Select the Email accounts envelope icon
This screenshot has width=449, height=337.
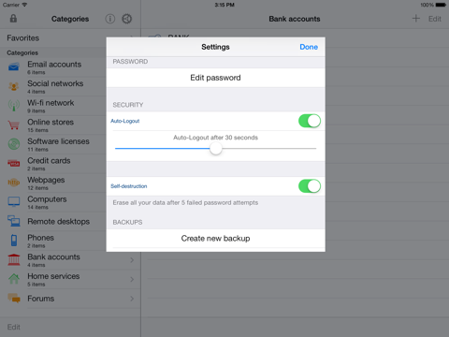(14, 66)
